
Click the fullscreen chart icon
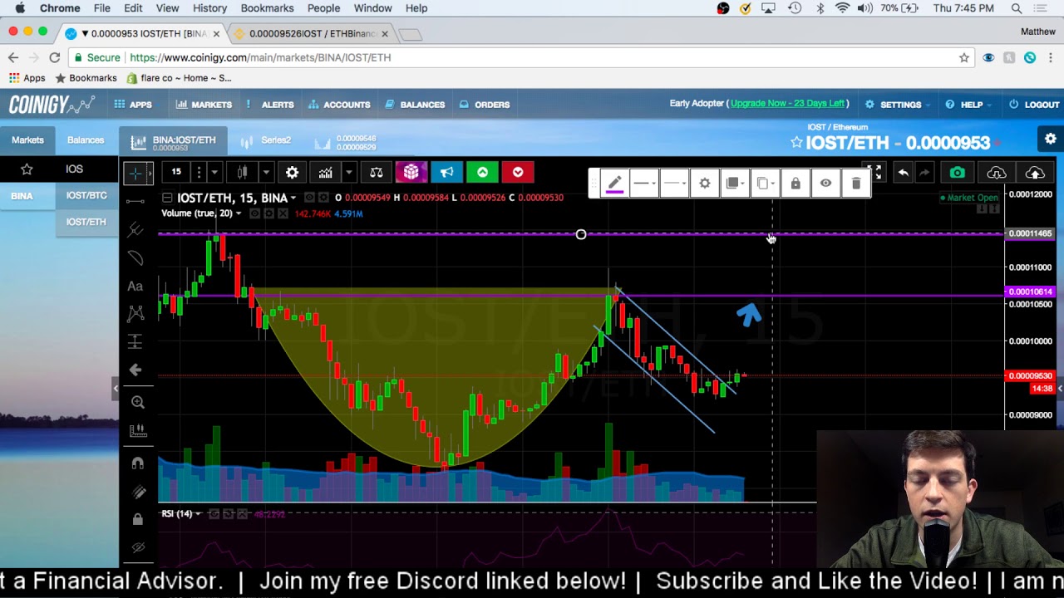click(875, 172)
